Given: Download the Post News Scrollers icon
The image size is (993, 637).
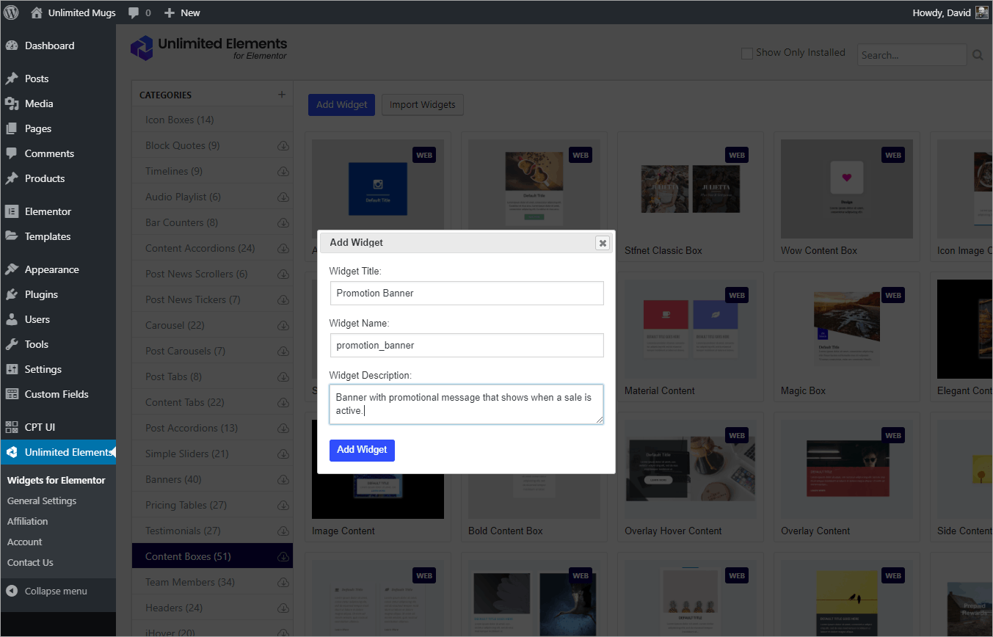Looking at the screenshot, I should pos(283,274).
